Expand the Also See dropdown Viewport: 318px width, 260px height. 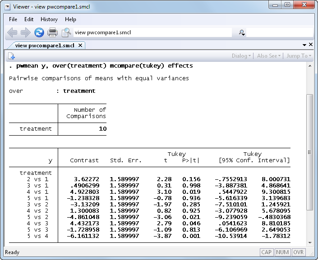click(269, 56)
